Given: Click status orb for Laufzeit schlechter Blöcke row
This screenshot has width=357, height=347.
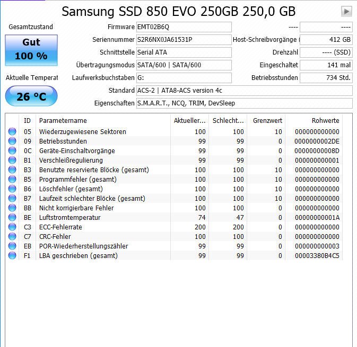Looking at the screenshot, I should (x=12, y=198).
